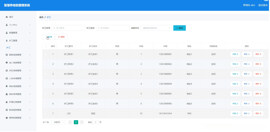Click the 查询 search button
270x132 pixels.
click(x=179, y=28)
